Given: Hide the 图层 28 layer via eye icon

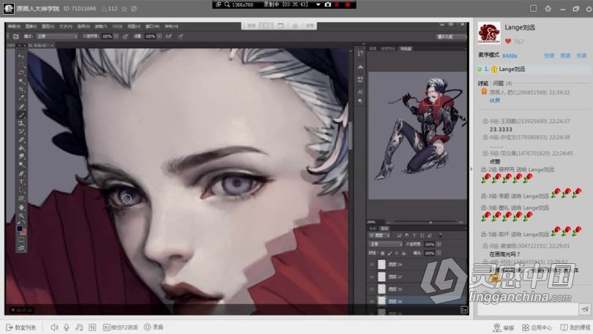Looking at the screenshot, I should click(371, 265).
